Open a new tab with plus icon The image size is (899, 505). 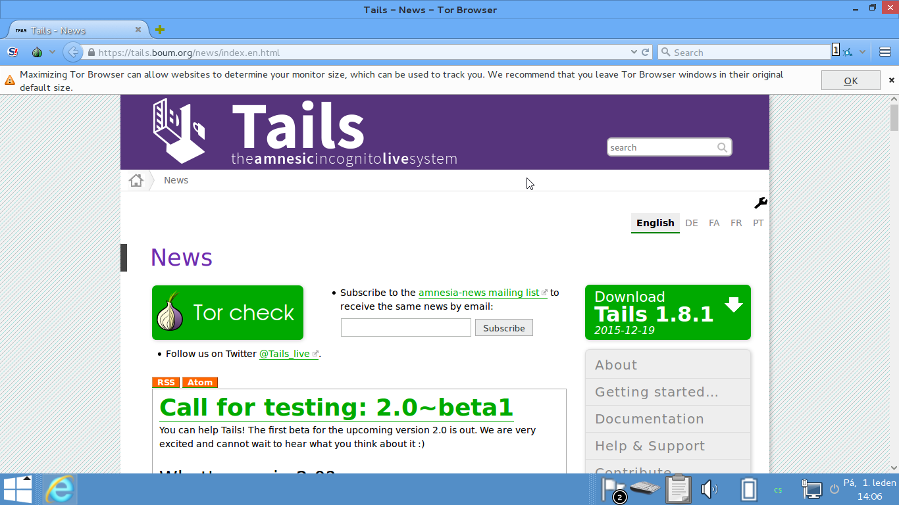pyautogui.click(x=159, y=30)
